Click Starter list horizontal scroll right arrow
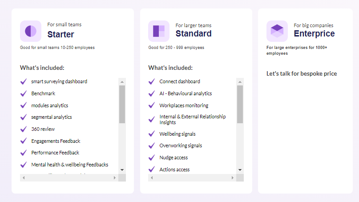 (114, 178)
